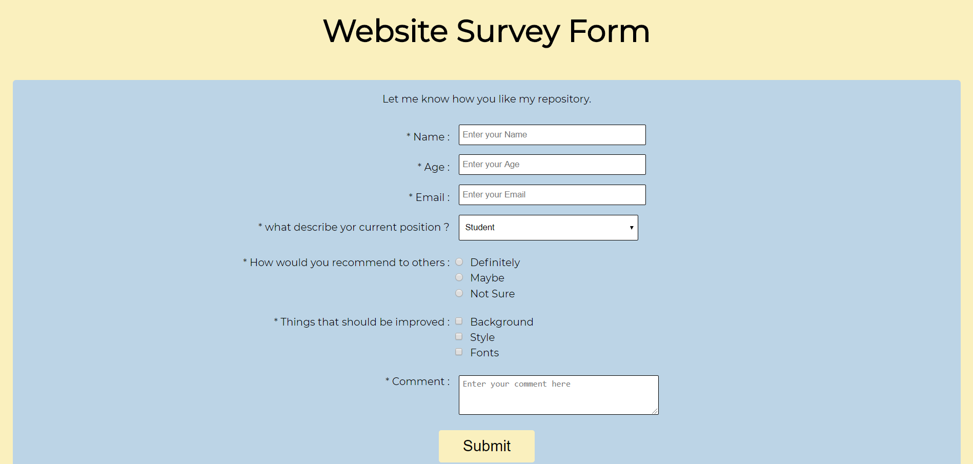The width and height of the screenshot is (973, 464).
Task: Open the current position dropdown
Action: tap(548, 227)
